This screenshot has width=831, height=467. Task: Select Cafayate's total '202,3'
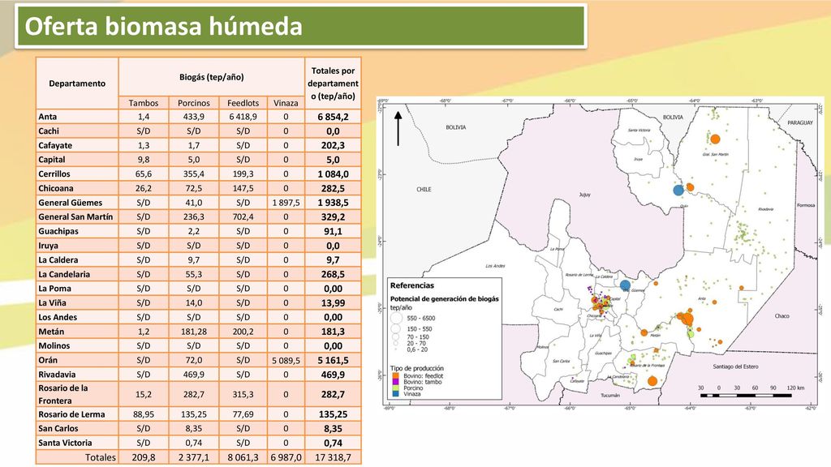click(x=333, y=145)
